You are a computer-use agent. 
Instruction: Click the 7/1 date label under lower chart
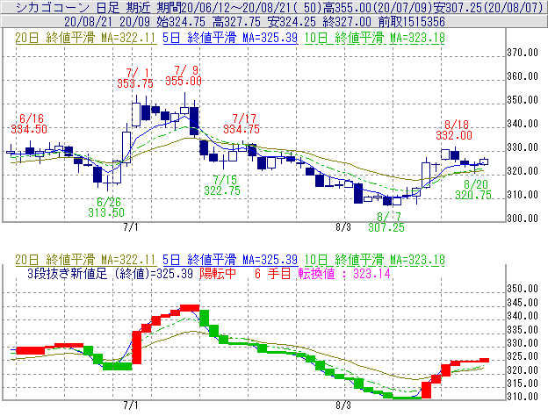pos(131,405)
